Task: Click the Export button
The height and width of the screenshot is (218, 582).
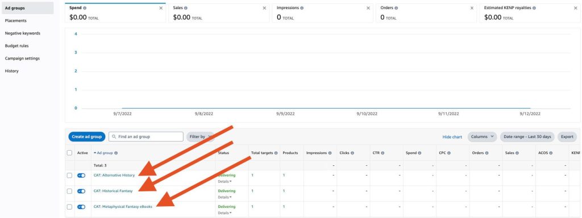Action: 567,136
